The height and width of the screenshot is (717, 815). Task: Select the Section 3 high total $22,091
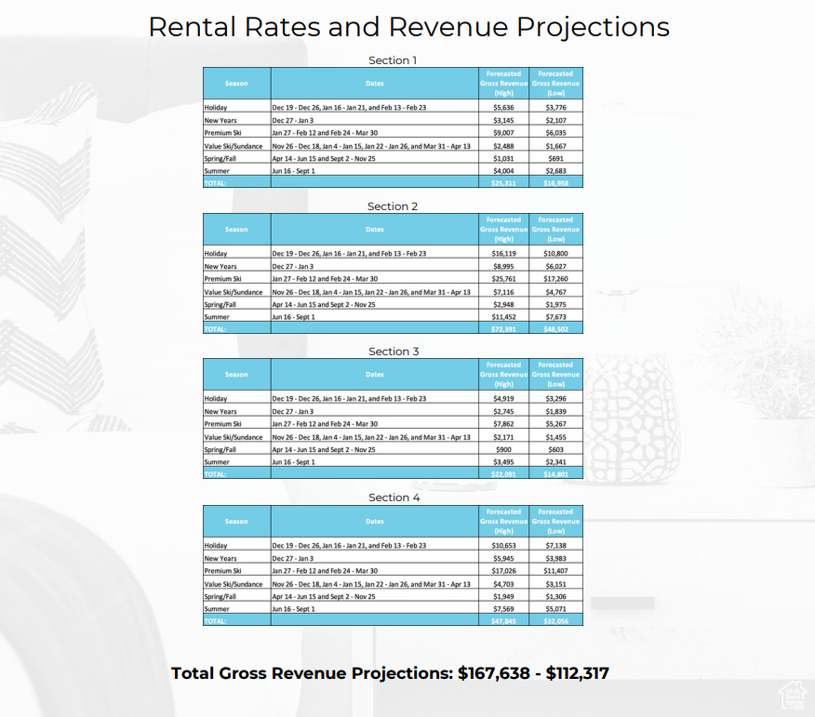pyautogui.click(x=503, y=474)
